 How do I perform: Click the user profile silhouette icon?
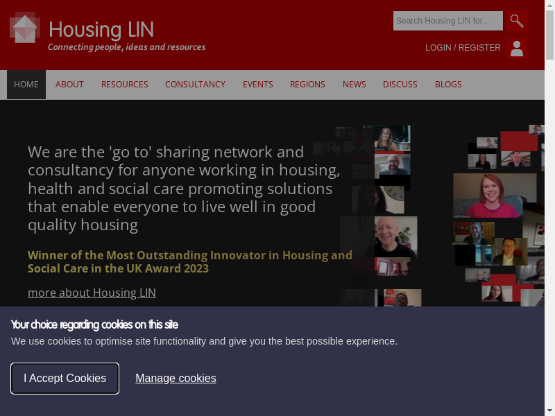pyautogui.click(x=517, y=49)
